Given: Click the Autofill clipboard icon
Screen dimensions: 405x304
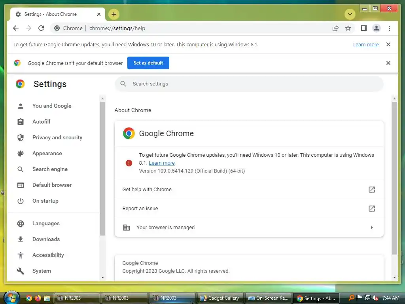Looking at the screenshot, I should [x=21, y=122].
